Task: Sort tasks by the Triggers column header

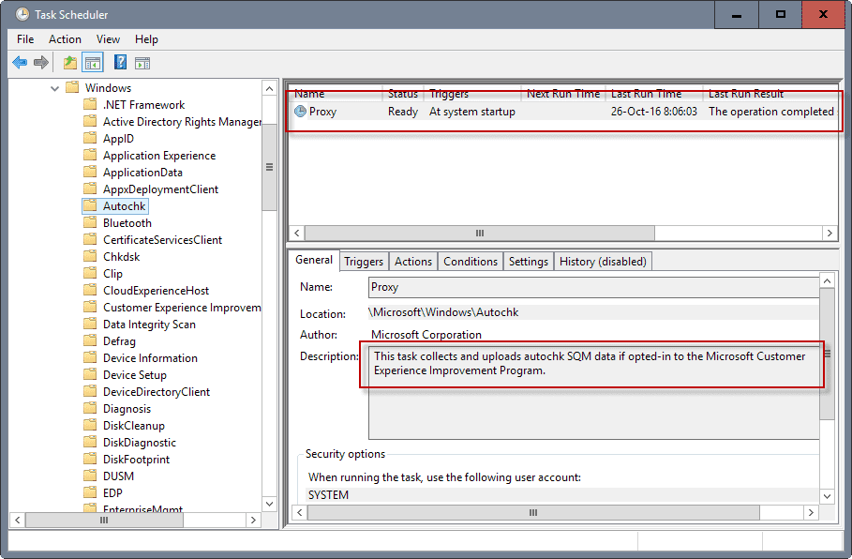Action: click(x=472, y=94)
